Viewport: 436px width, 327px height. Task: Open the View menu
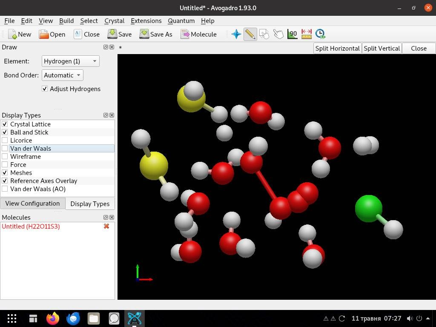[x=46, y=21]
